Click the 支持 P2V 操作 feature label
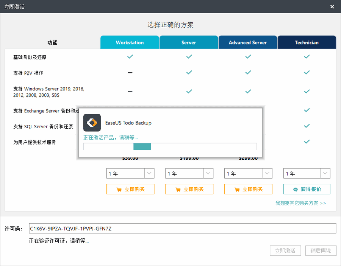This screenshot has width=341, height=266. (28, 73)
